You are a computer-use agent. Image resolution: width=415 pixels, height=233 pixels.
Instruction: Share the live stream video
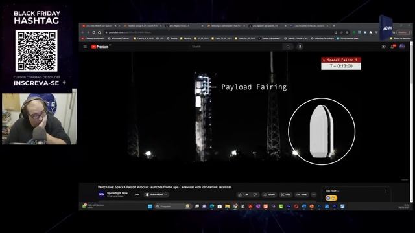(269, 194)
